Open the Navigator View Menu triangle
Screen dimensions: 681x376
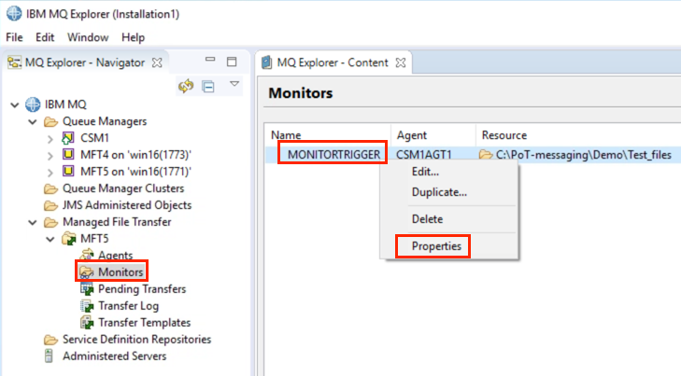(234, 84)
